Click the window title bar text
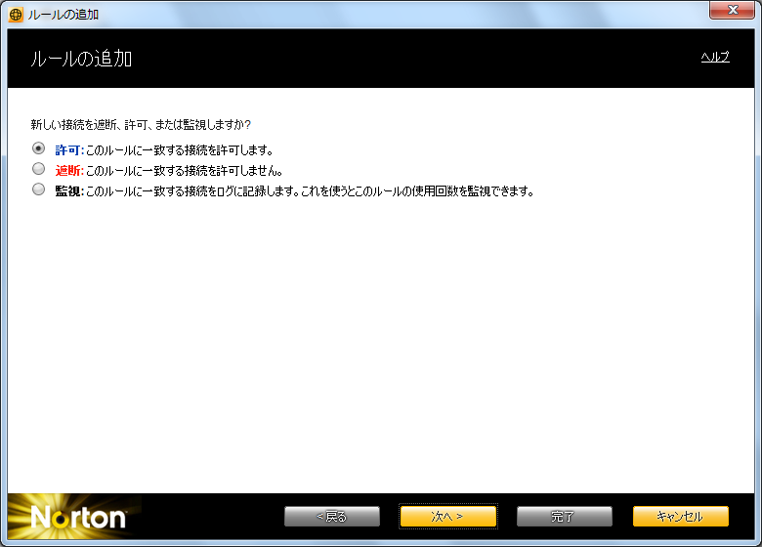Screen dimensions: 762x547 [x=63, y=15]
